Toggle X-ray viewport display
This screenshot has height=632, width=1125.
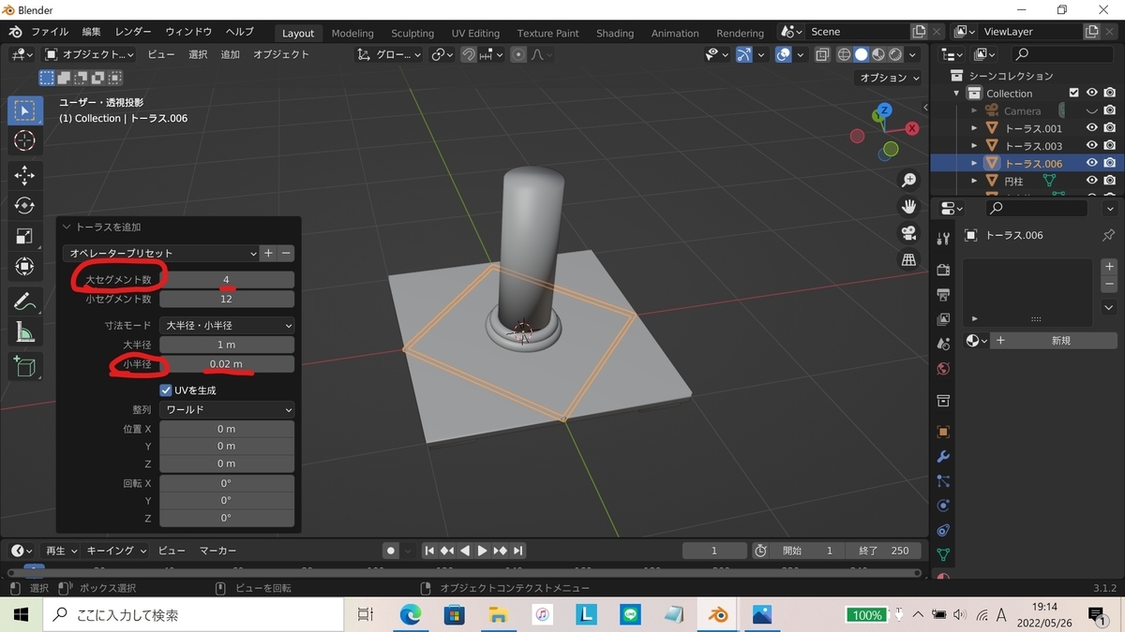point(822,54)
